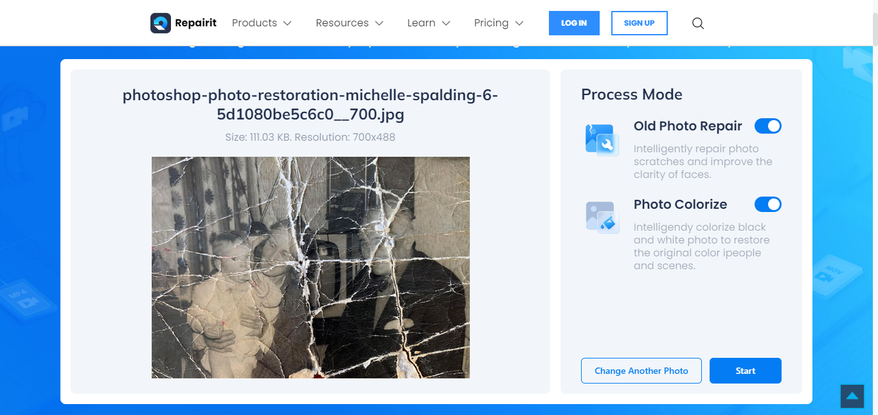Click the Photo Colorize paint bucket icon
The image size is (878, 415).
(x=602, y=217)
